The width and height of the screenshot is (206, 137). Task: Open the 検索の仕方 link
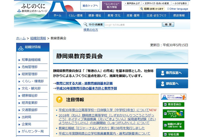(91, 30)
